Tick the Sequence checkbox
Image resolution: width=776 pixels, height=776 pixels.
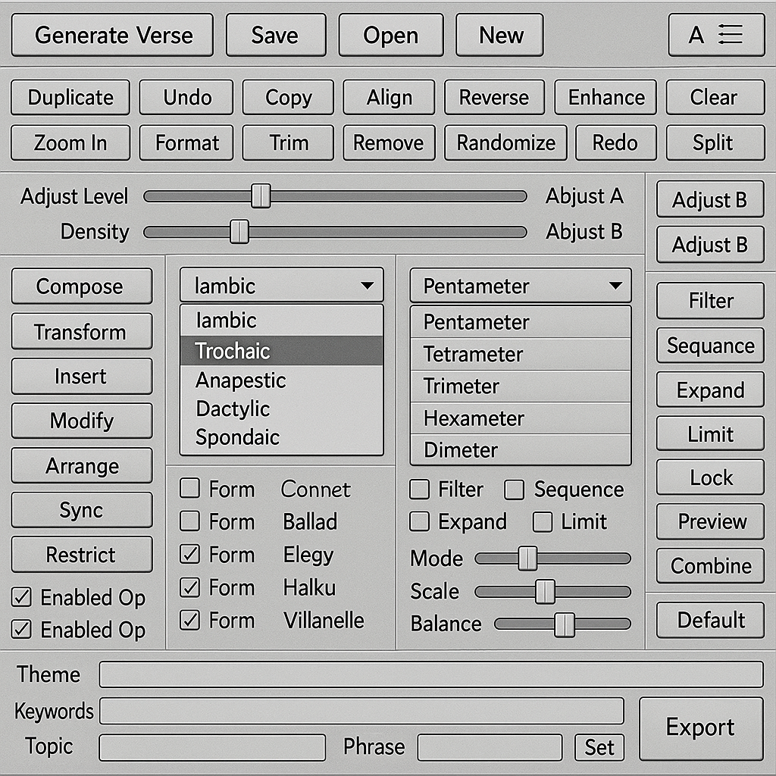click(x=515, y=490)
